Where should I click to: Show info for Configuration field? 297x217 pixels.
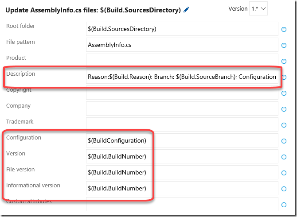coord(284,141)
